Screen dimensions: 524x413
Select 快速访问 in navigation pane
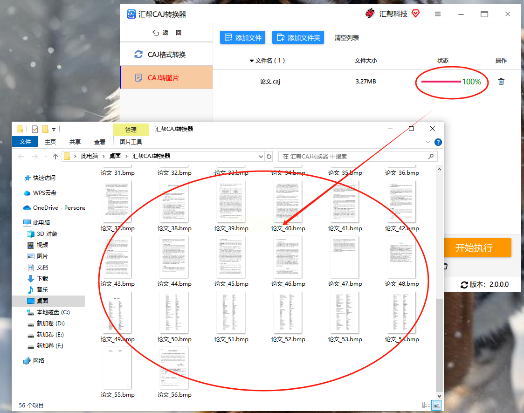(x=44, y=178)
